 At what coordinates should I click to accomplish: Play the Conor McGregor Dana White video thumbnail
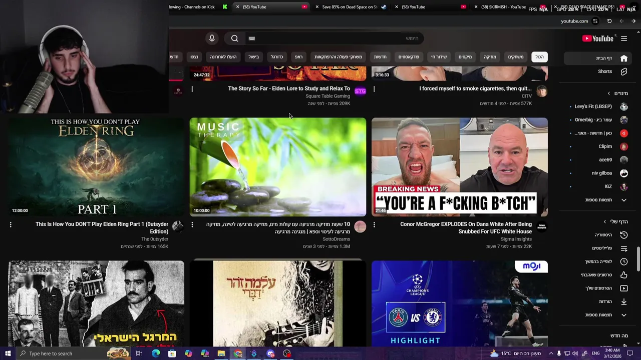460,167
